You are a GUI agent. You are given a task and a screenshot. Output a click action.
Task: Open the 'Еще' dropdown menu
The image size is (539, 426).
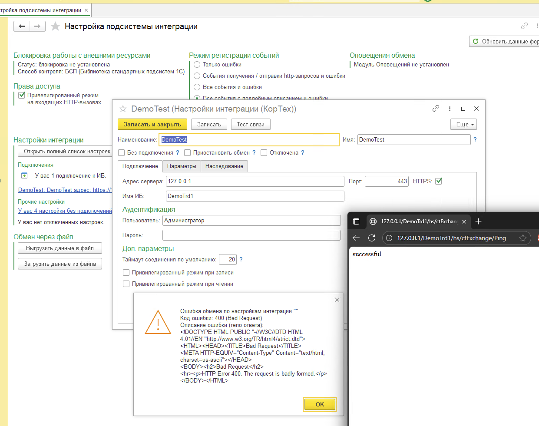463,124
